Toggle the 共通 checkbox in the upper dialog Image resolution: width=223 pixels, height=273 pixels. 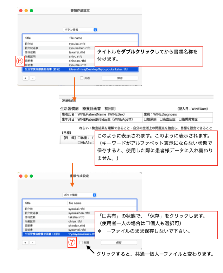pos(82,78)
